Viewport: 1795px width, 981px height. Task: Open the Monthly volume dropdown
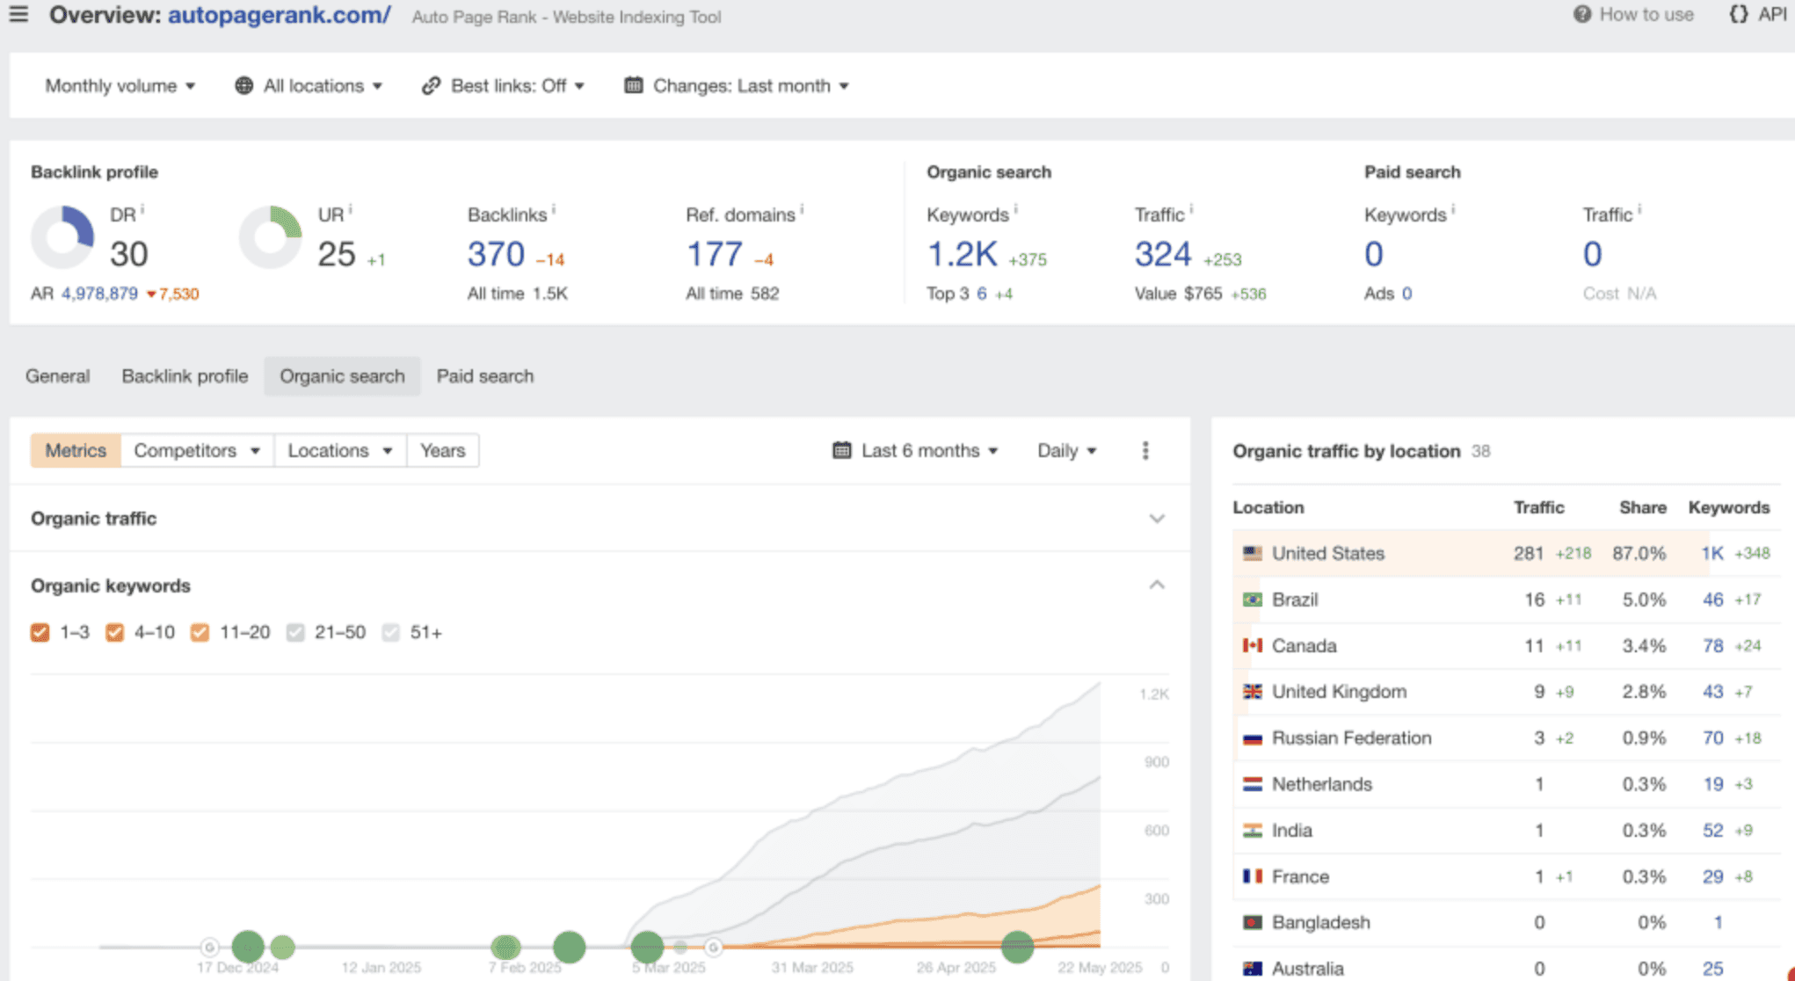click(120, 86)
